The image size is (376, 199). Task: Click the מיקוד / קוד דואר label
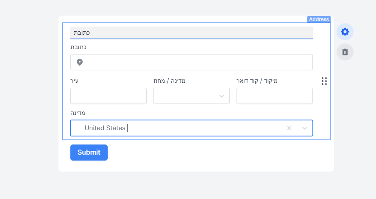(x=256, y=80)
